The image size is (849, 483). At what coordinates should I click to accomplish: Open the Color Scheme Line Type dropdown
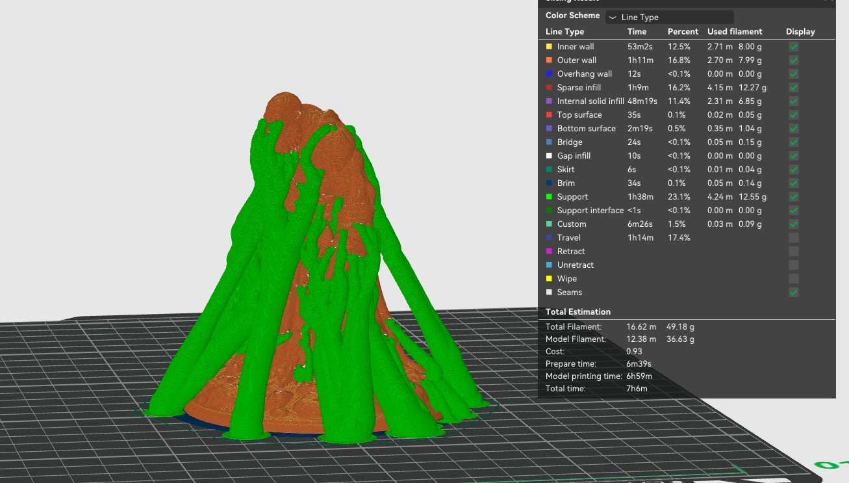pos(670,18)
